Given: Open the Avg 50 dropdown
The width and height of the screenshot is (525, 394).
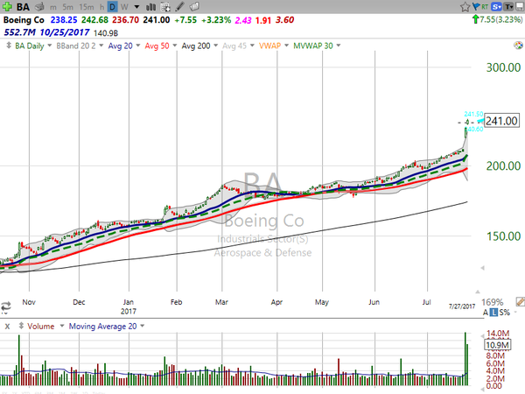Looking at the screenshot, I should [174, 46].
